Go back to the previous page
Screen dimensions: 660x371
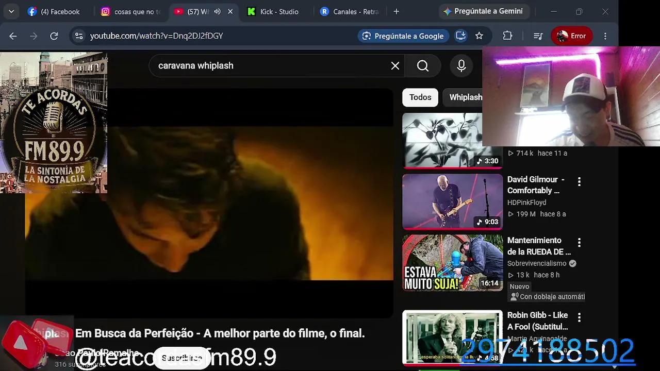pyautogui.click(x=13, y=36)
